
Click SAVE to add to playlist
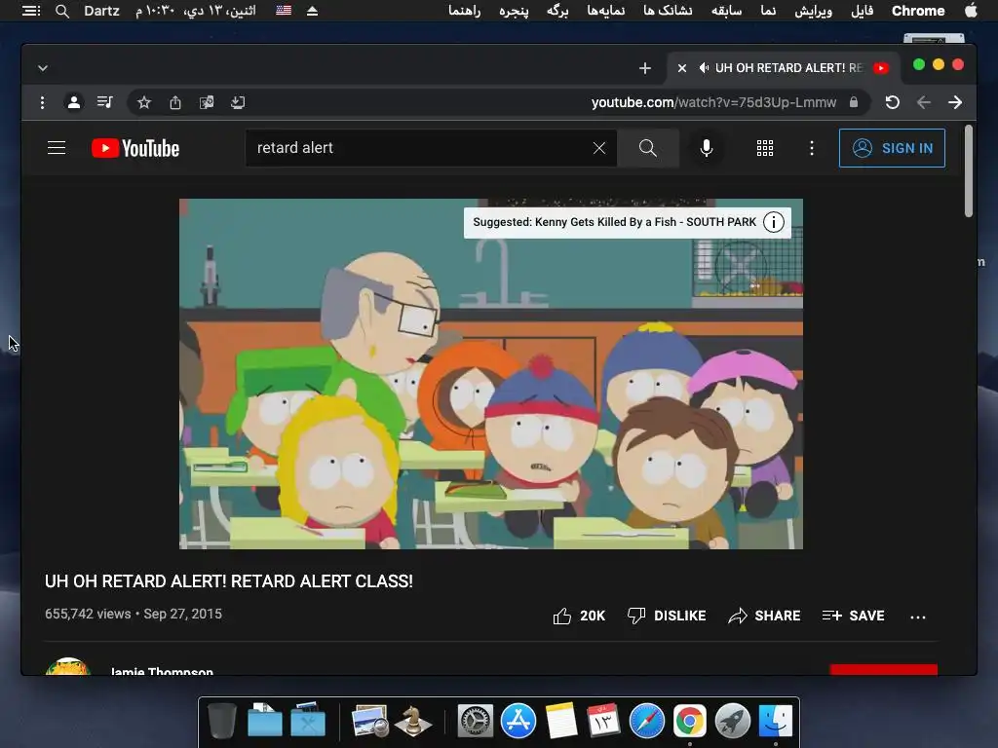click(853, 616)
